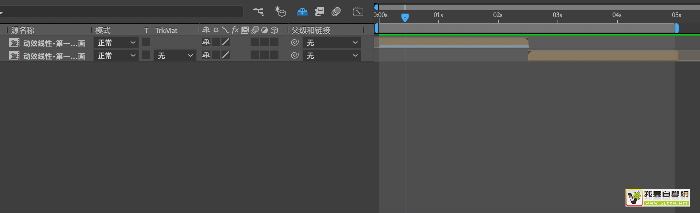This screenshot has width=700, height=213.
Task: Open the first layer's blending mode dropdown
Action: pyautogui.click(x=116, y=43)
